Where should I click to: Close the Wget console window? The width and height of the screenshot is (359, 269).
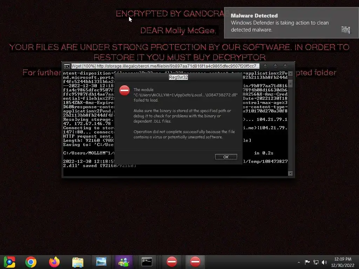tap(285, 66)
